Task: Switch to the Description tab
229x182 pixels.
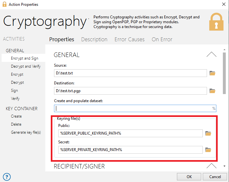Action: coord(94,39)
